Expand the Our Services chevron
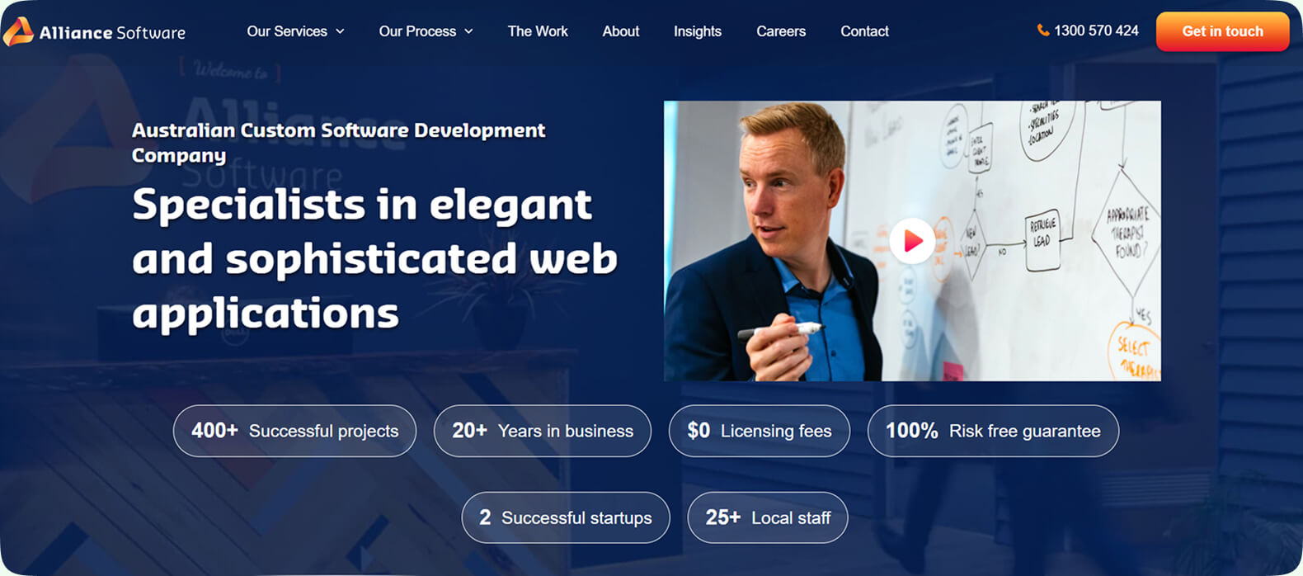Image resolution: width=1303 pixels, height=576 pixels. point(340,31)
